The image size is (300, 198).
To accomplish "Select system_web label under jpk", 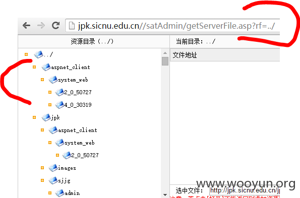I will pos(80,143).
